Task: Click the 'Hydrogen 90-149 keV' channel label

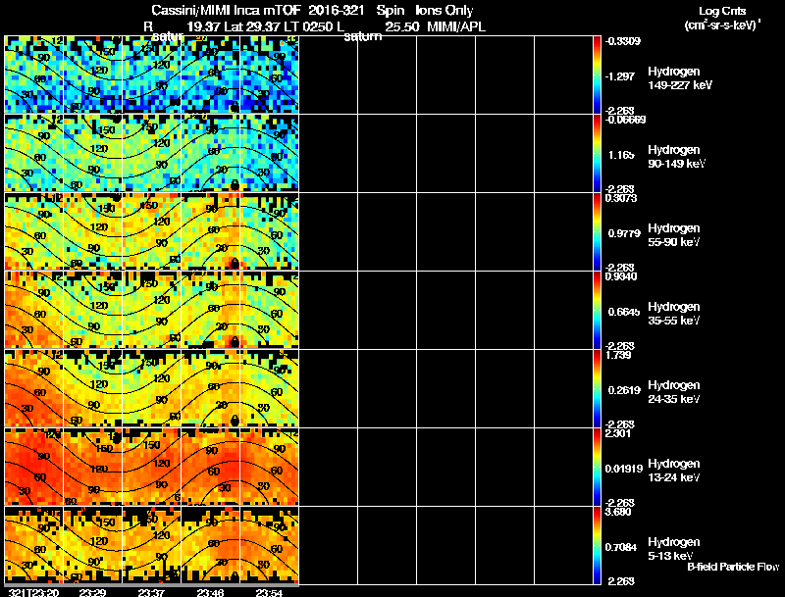Action: point(676,157)
